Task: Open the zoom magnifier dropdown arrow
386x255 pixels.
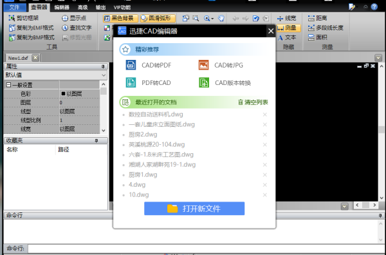Action: point(212,19)
